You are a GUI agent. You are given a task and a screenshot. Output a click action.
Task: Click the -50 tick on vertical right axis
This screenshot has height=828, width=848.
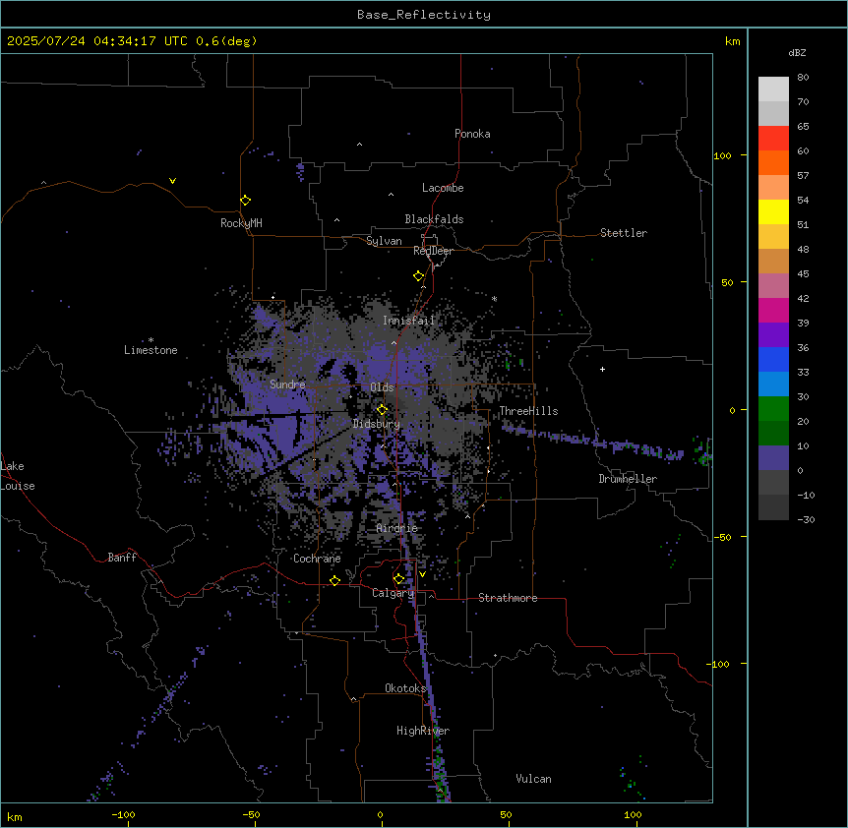[x=722, y=537]
